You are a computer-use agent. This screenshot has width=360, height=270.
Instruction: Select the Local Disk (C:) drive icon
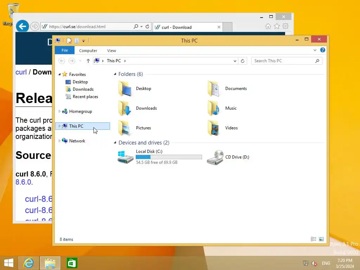[126, 157]
